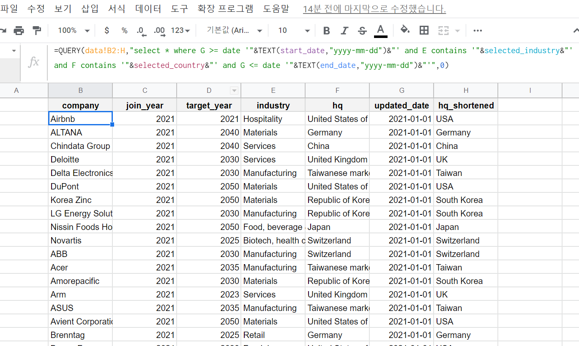This screenshot has height=346, width=579.
Task: Select column G header
Action: pyautogui.click(x=401, y=90)
